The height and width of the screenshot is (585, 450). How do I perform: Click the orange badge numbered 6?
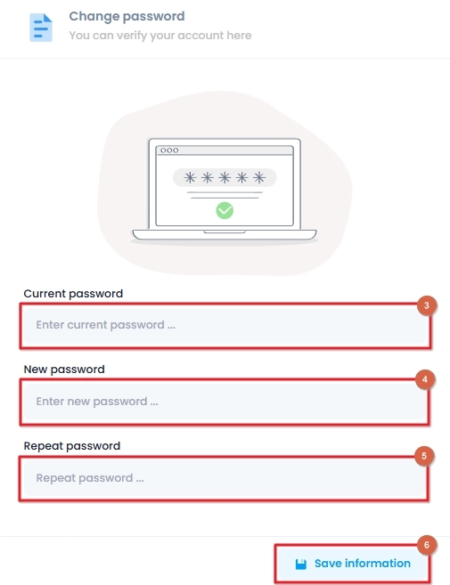click(427, 545)
